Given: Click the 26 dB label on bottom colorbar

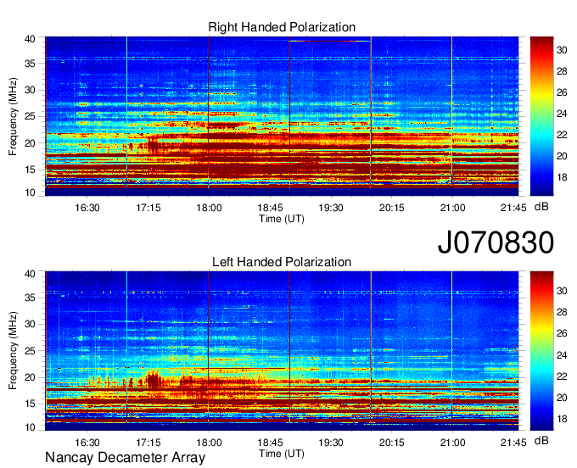Looking at the screenshot, I should 562,333.
